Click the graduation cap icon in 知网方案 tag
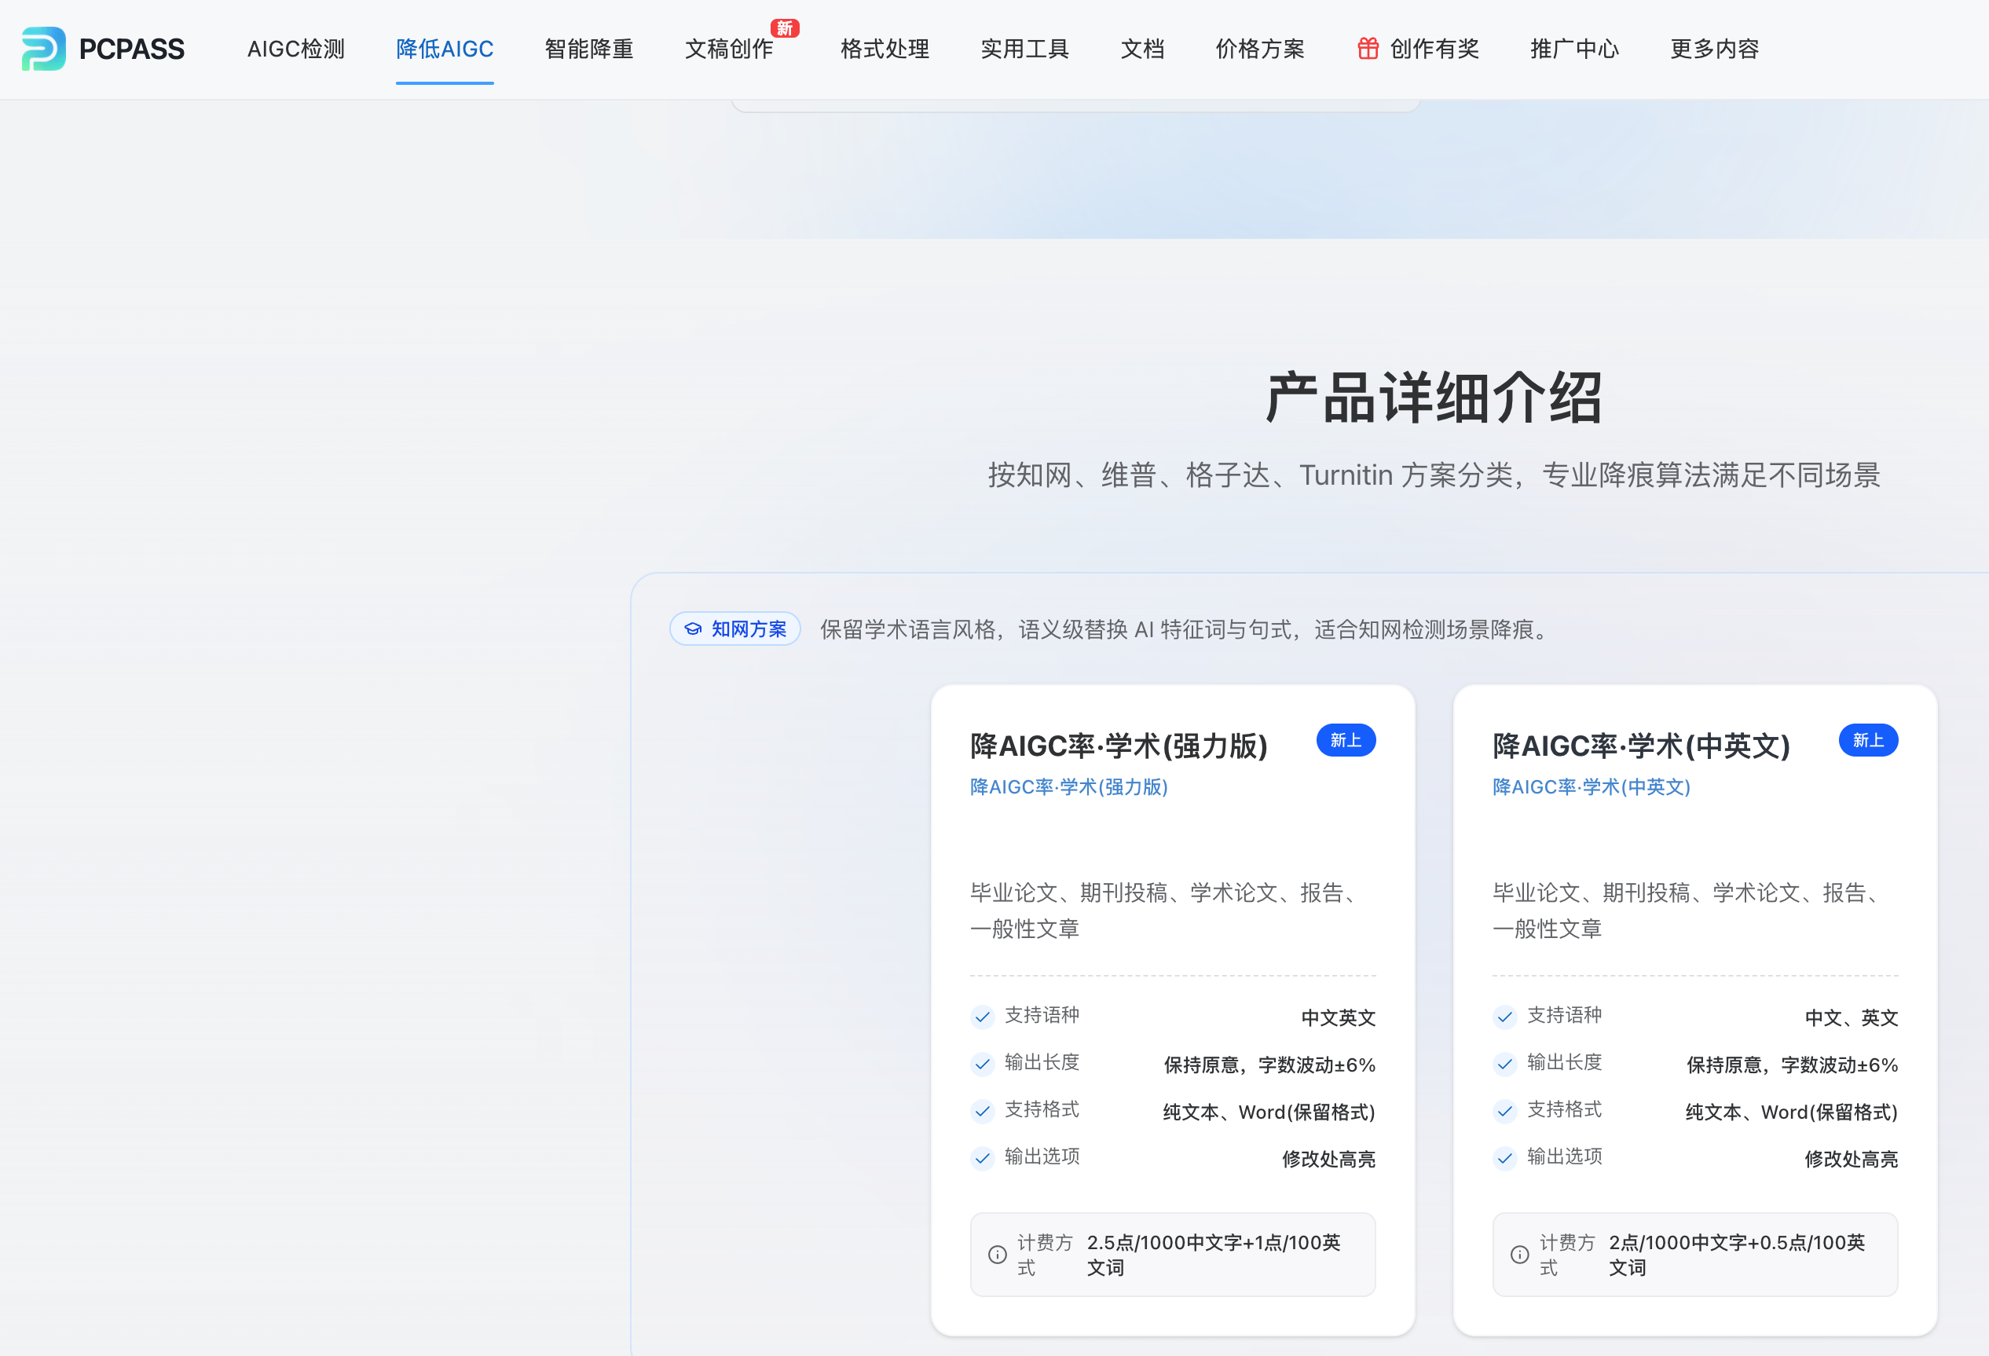Screen dimensions: 1989x1356 tap(693, 629)
